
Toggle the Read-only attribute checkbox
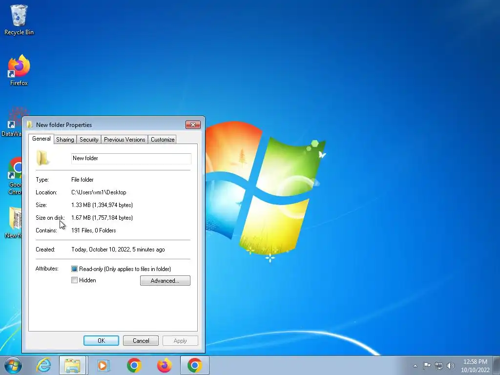[x=74, y=269]
